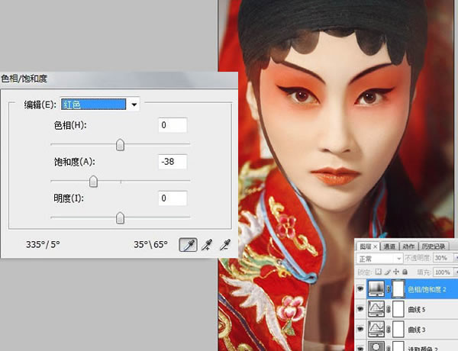This screenshot has width=458, height=351.
Task: Click layer mask thumbnail of 曲线 3
Action: [398, 329]
